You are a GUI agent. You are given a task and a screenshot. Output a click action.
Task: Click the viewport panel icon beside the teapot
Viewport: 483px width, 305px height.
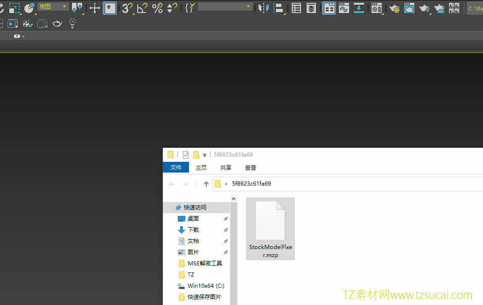click(42, 23)
